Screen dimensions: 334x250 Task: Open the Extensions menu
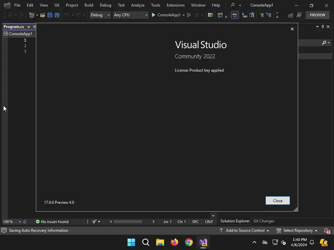(175, 5)
